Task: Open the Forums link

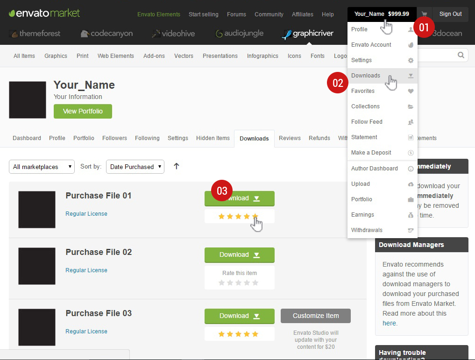Action: coord(236,14)
